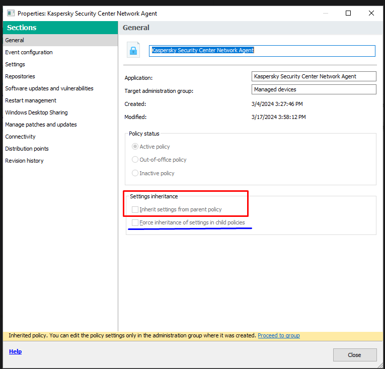
Task: Click the Application name field
Action: pyautogui.click(x=314, y=76)
